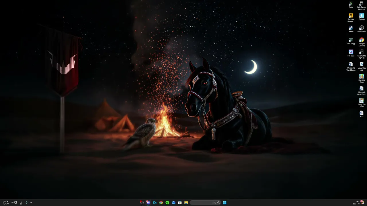The height and width of the screenshot is (206, 367).
Task: Click the Steam desktop icon
Action: [351, 29]
